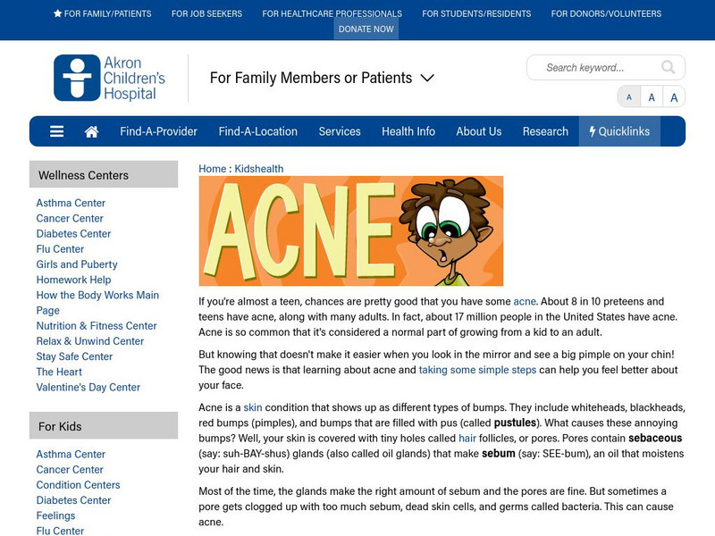Click the search magnifier icon
715x536 pixels.
pos(667,67)
